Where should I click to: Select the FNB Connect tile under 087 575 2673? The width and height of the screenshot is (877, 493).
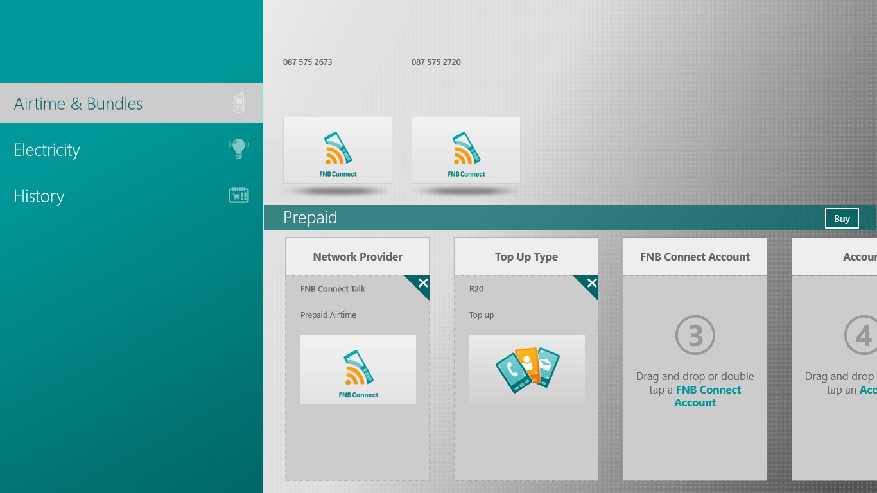coord(338,150)
